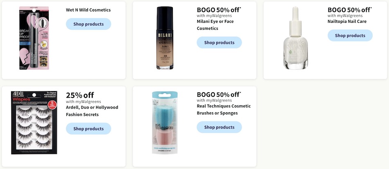
Task: Click the BOGO 50% off Nailtopia heading
Action: coord(350,10)
